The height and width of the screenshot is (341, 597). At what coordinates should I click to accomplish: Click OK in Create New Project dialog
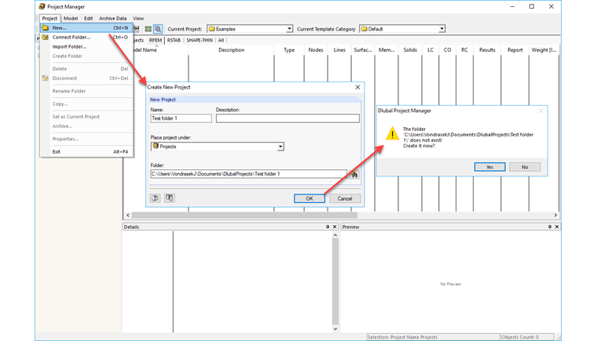(309, 198)
